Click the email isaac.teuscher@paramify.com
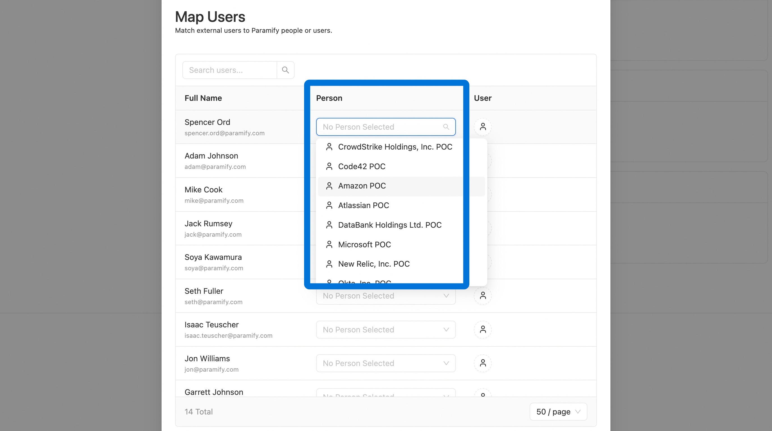 (x=228, y=336)
